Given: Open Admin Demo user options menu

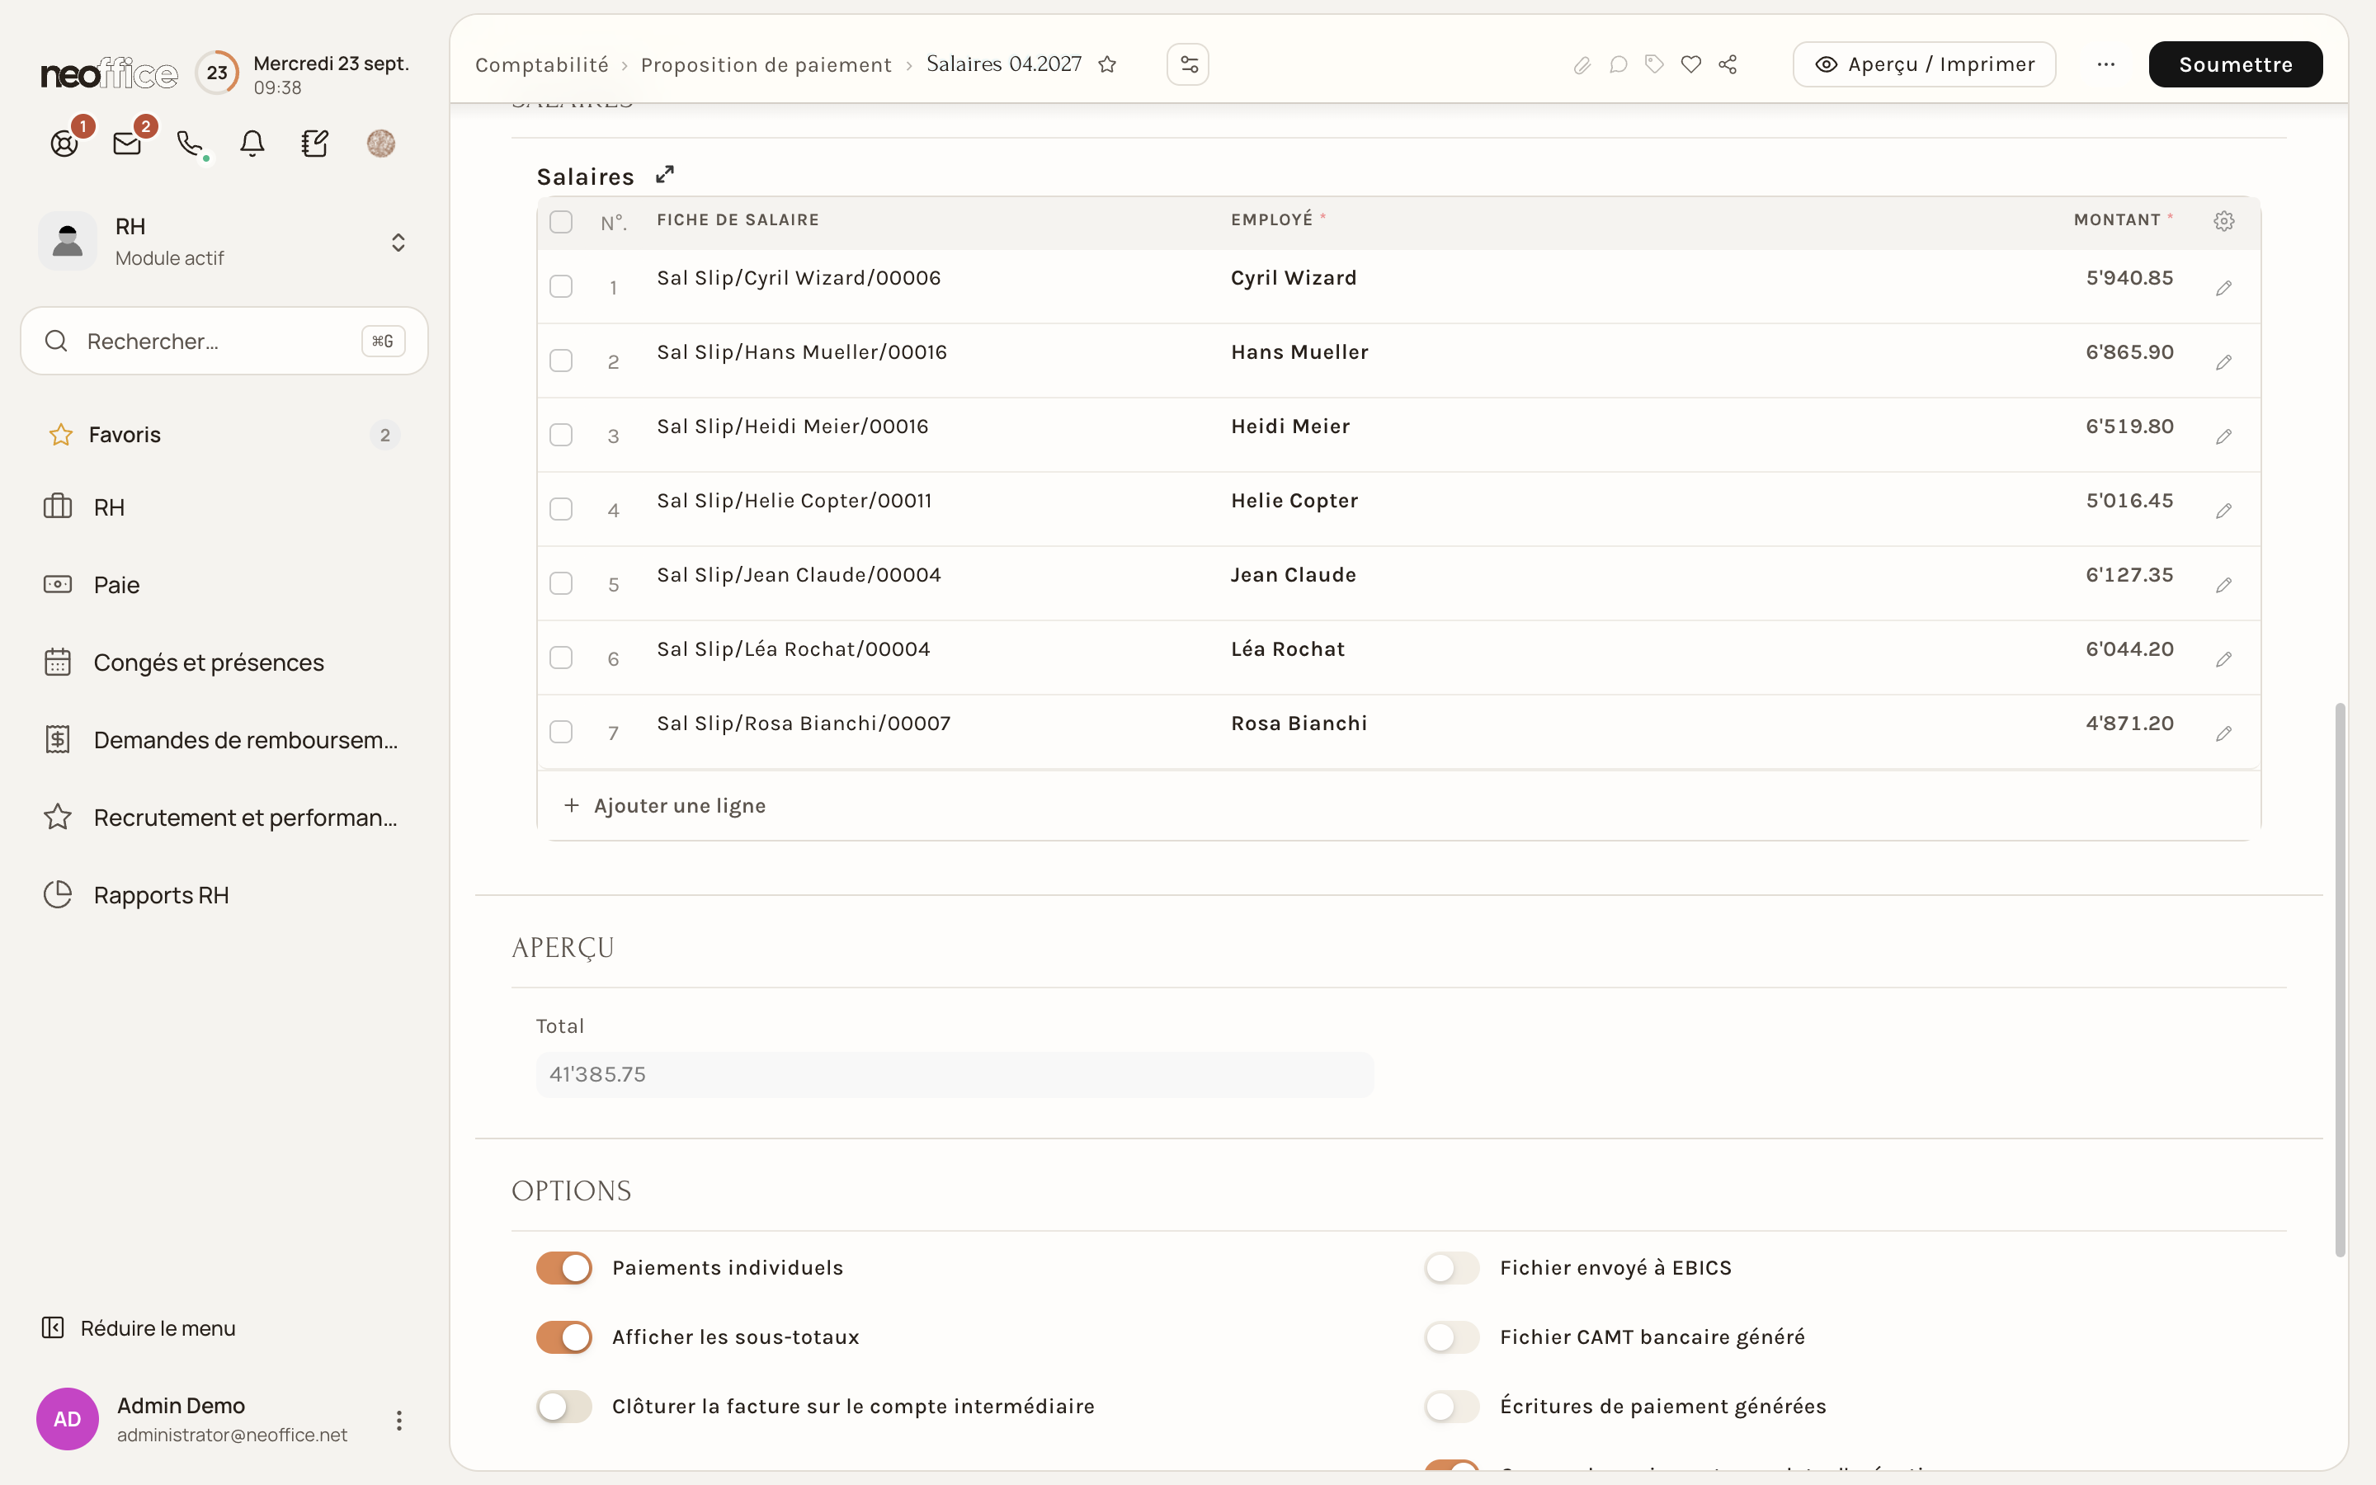Looking at the screenshot, I should point(398,1420).
